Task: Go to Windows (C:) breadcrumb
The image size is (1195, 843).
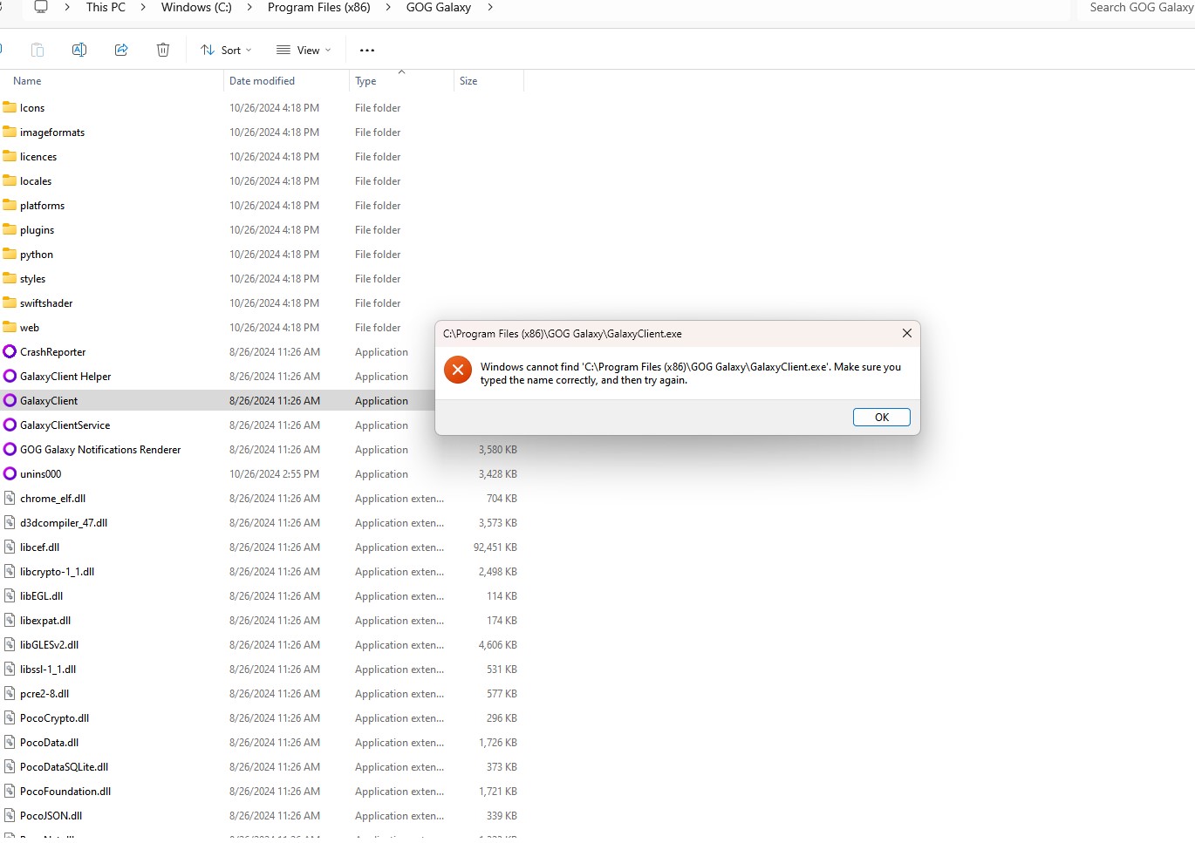Action: 196,7
